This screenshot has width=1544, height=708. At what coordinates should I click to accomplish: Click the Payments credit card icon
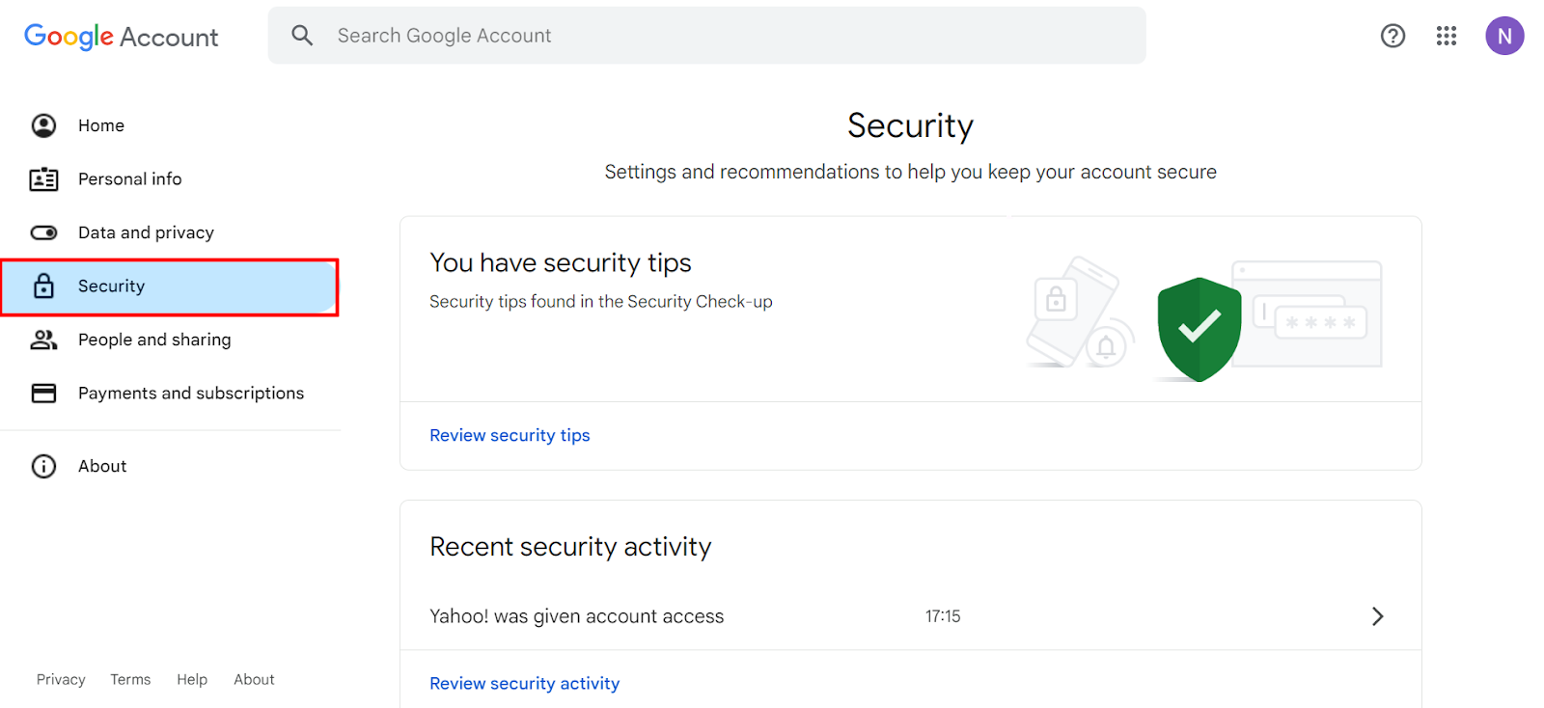coord(43,393)
